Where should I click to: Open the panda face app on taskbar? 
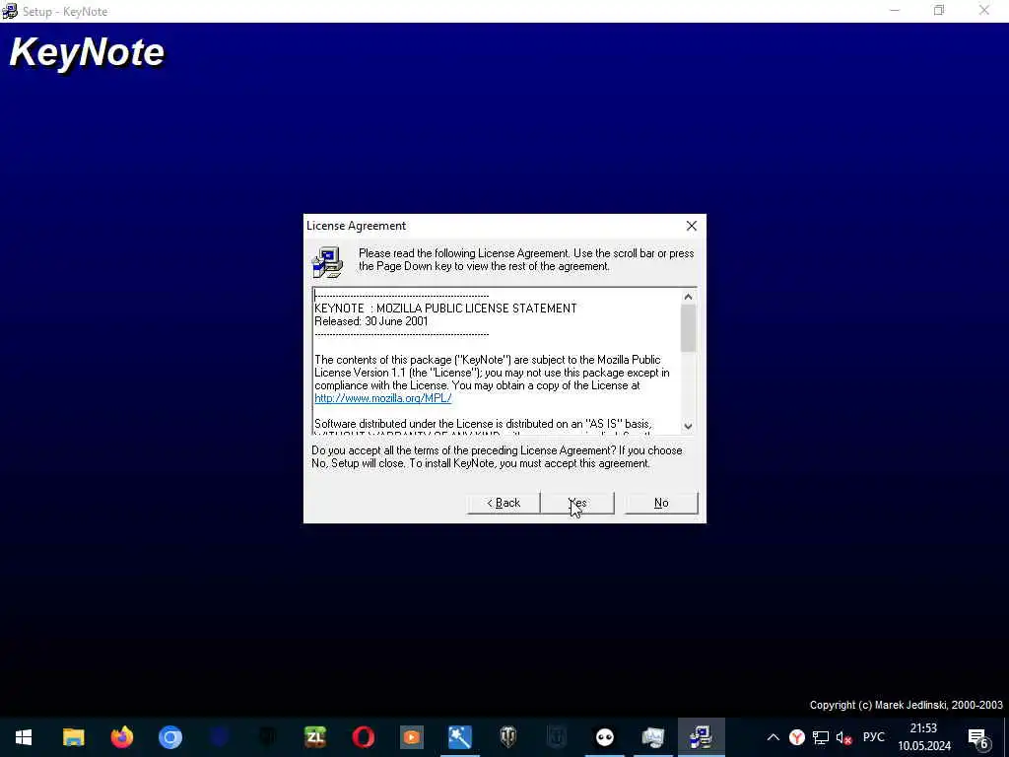pyautogui.click(x=605, y=737)
